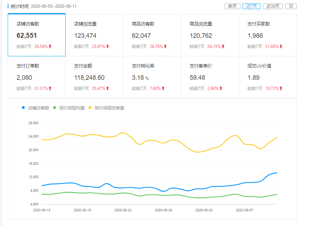The image size is (319, 226).
Task: Toggle green 同行同层均值 legend series
Action: click(69, 108)
